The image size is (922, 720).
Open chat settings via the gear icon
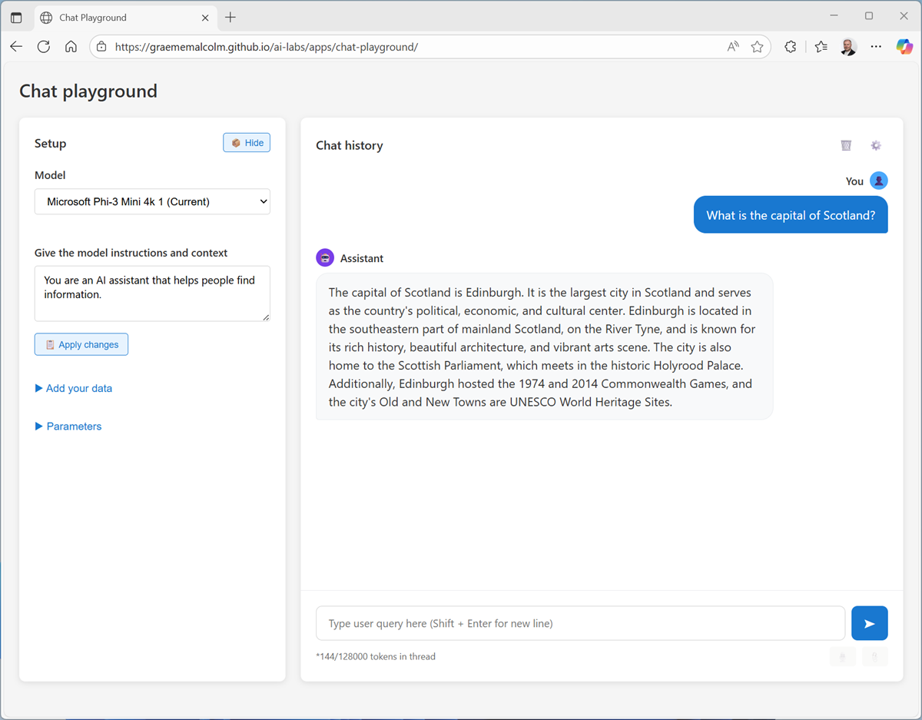click(x=875, y=145)
